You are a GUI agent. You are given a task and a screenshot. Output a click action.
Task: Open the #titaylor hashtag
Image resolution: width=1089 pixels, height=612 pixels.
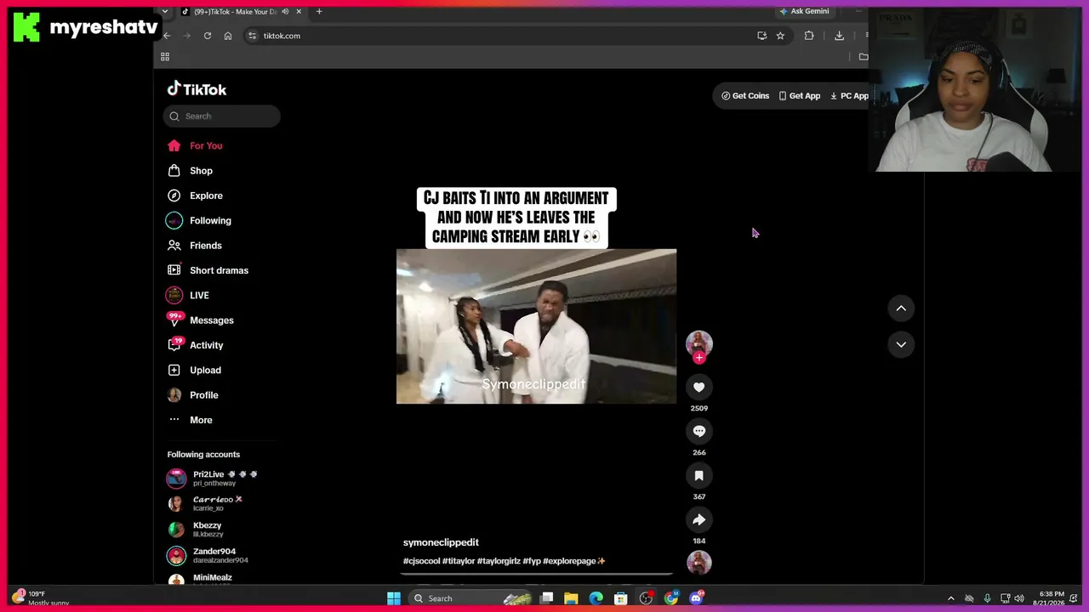(459, 561)
